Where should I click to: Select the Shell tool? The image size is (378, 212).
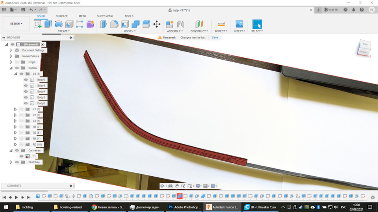coord(125,24)
